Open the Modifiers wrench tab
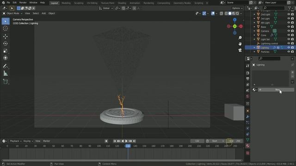The width and height of the screenshot is (296, 166). 248,117
